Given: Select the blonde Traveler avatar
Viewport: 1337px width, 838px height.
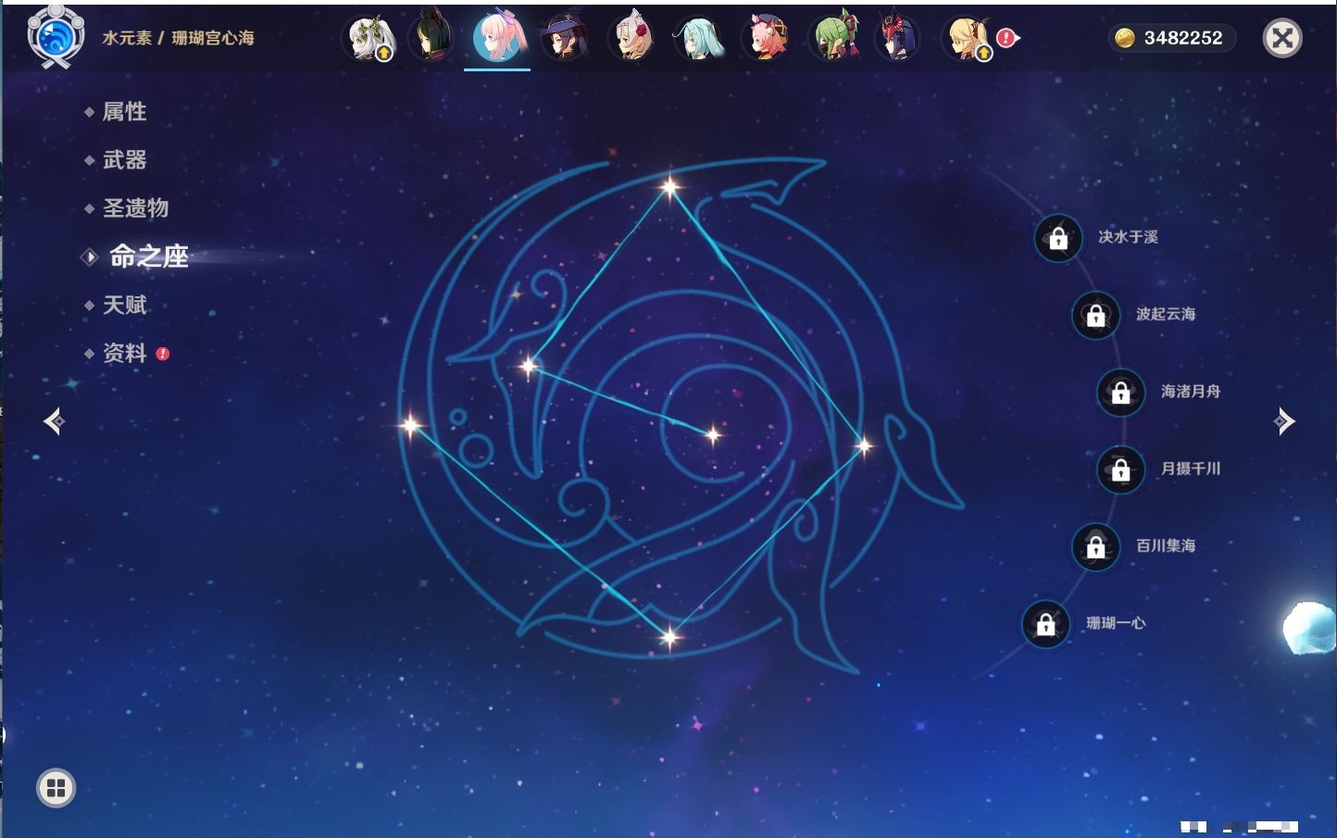Looking at the screenshot, I should (x=967, y=38).
